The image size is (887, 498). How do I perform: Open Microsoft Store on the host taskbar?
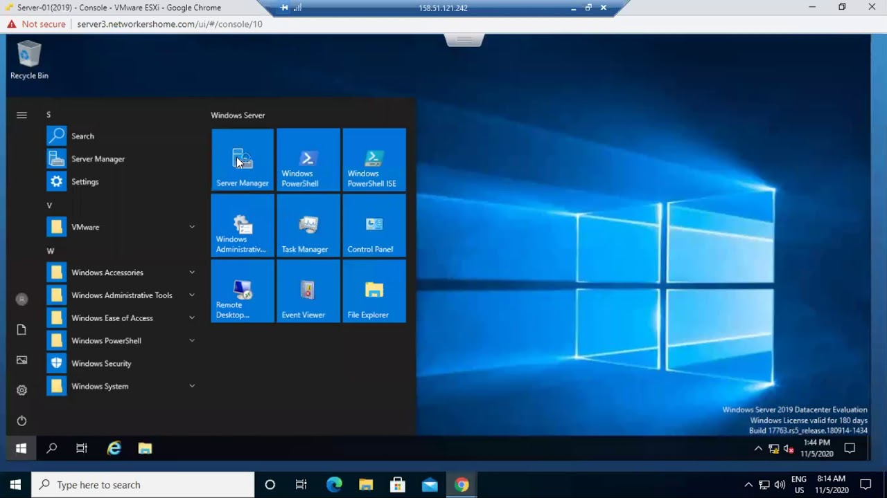click(398, 485)
